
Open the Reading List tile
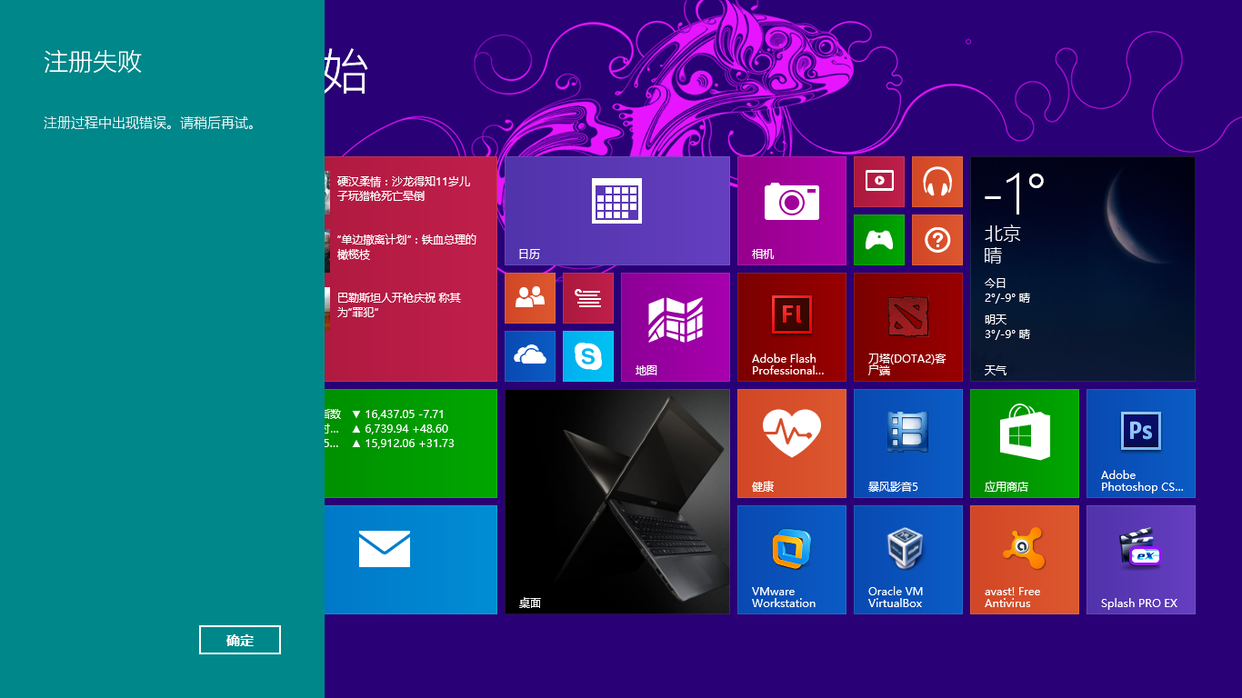pos(588,298)
